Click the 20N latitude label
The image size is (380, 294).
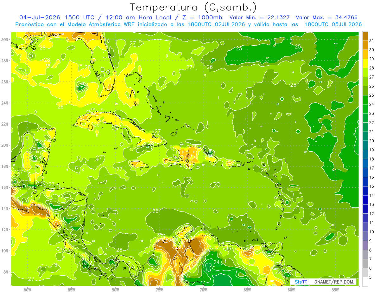(x=5, y=145)
